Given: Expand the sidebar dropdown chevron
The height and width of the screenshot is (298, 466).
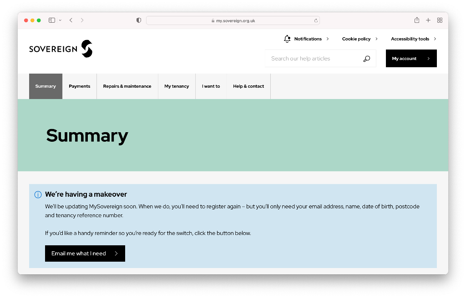Looking at the screenshot, I should pos(60,20).
